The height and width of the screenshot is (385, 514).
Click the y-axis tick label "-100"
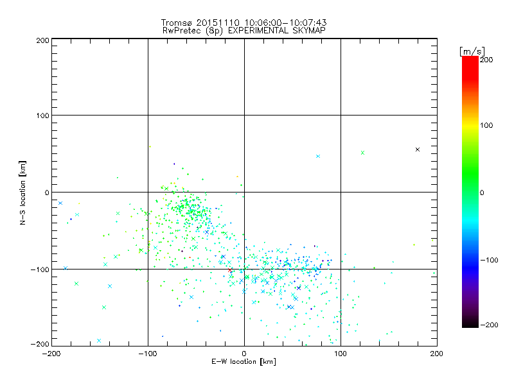[40, 269]
